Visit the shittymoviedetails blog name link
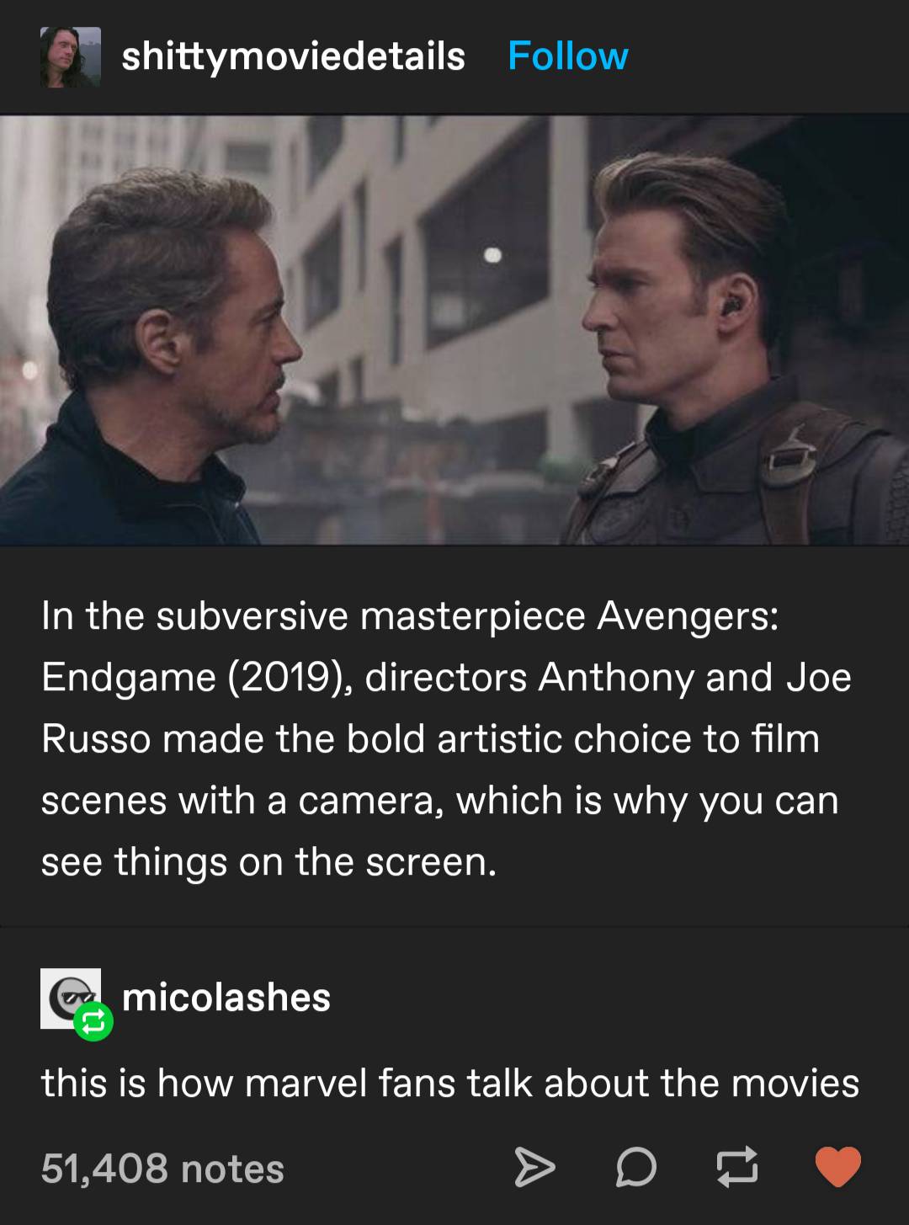 click(x=293, y=56)
